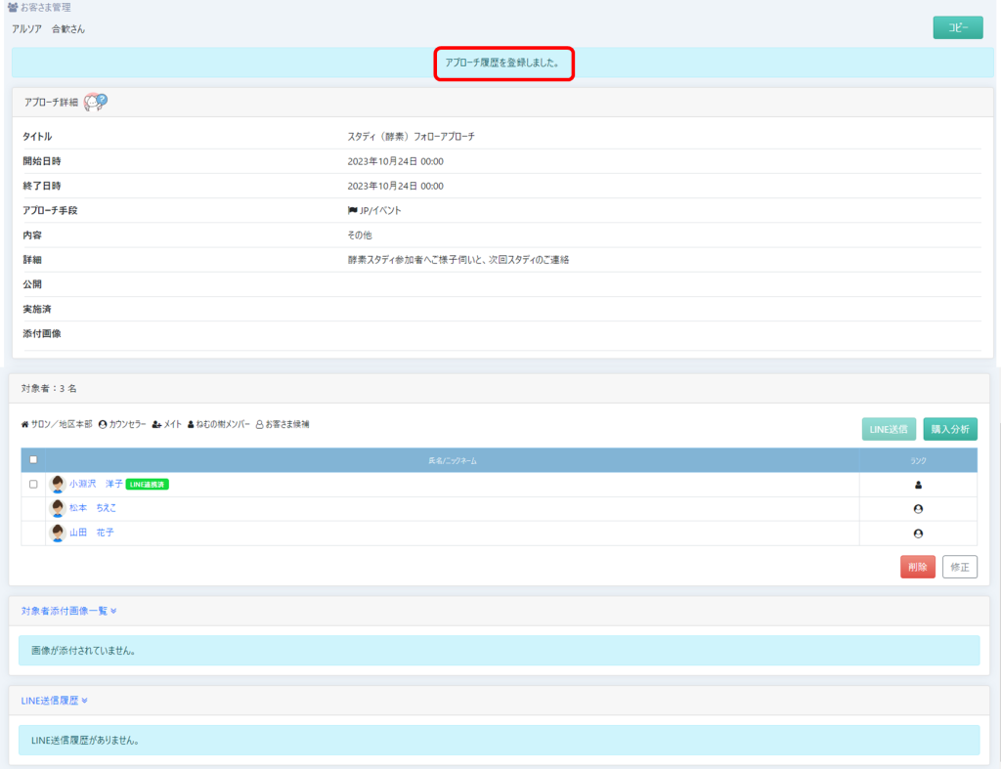Image resolution: width=1001 pixels, height=769 pixels.
Task: Click the コピー button
Action: tap(957, 28)
